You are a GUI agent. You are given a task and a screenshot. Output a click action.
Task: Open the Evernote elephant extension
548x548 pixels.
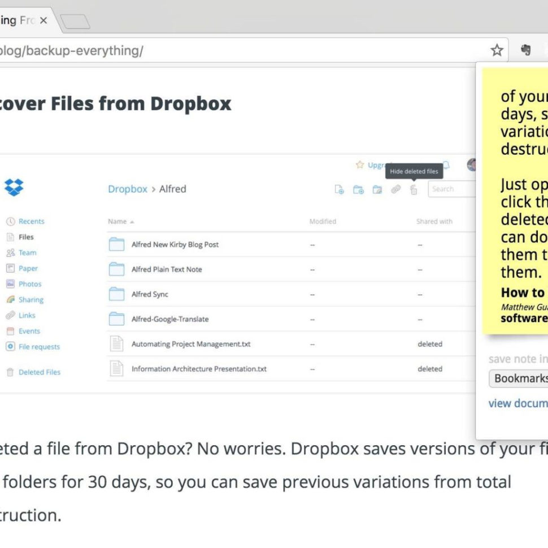pyautogui.click(x=525, y=50)
